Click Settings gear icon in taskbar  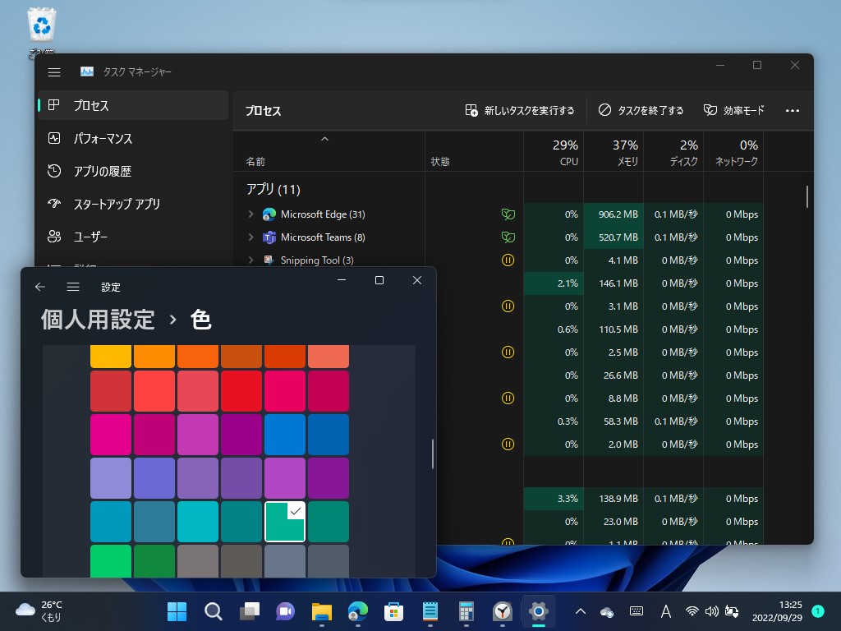tap(539, 611)
